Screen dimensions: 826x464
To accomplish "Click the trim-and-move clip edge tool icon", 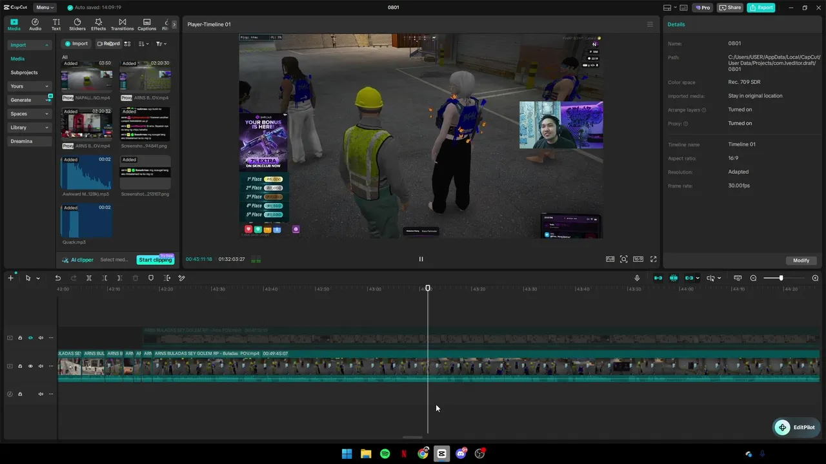I will (167, 278).
